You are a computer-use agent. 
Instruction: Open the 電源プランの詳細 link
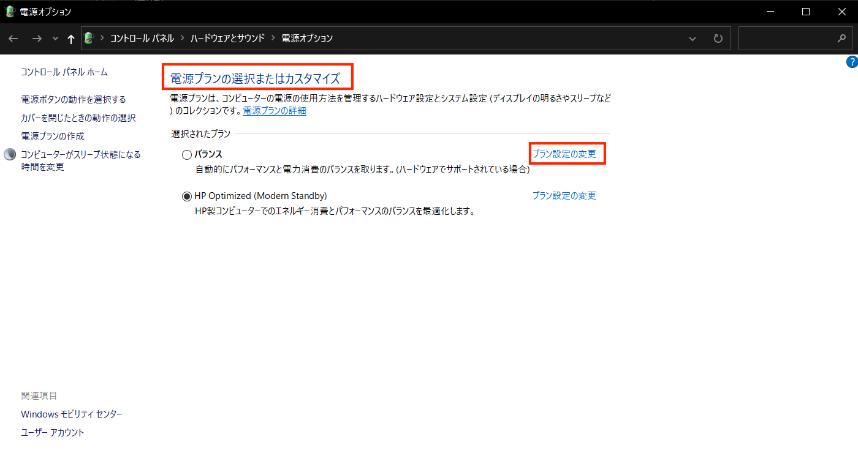click(x=273, y=111)
